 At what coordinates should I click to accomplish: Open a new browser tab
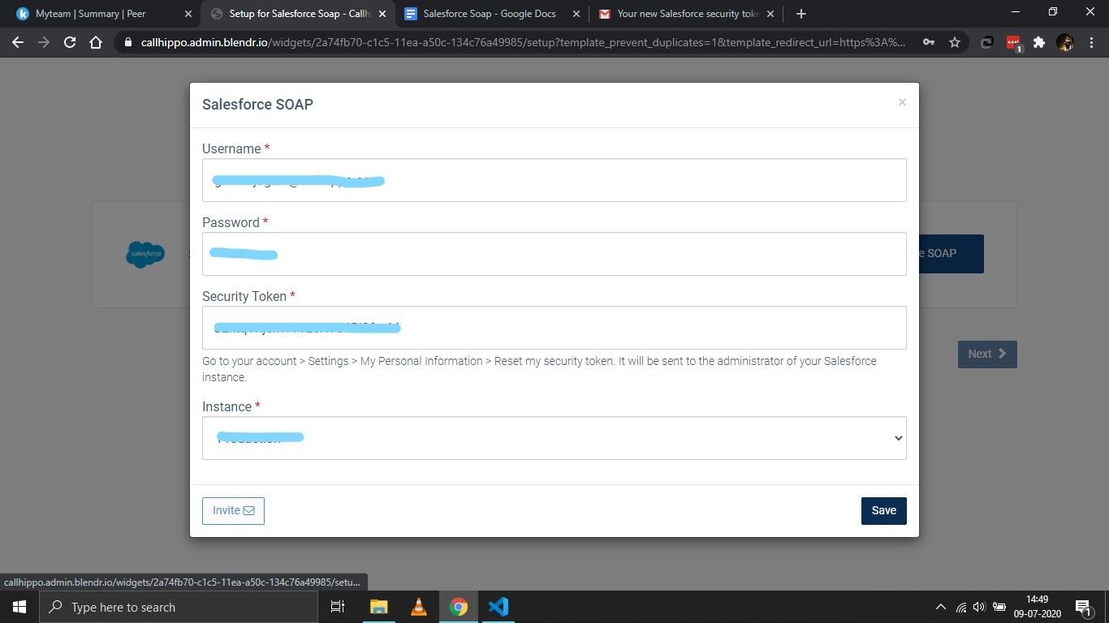click(801, 14)
